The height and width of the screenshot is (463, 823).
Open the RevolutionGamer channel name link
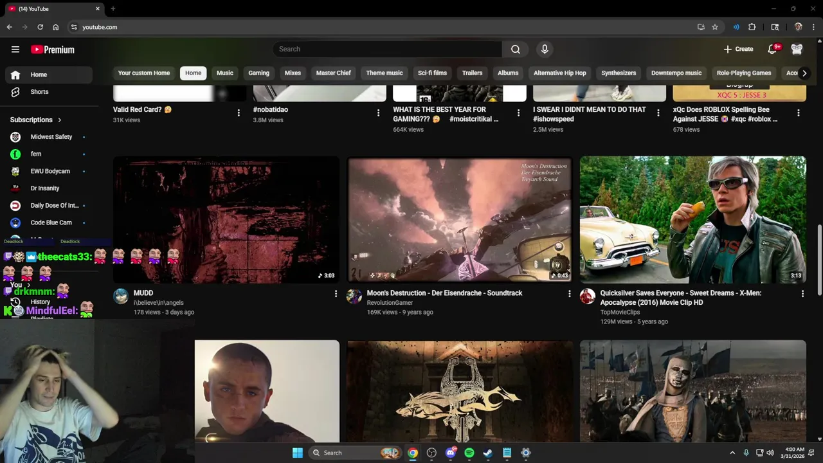point(390,303)
